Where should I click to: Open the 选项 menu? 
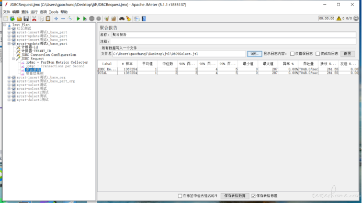pyautogui.click(x=43, y=12)
